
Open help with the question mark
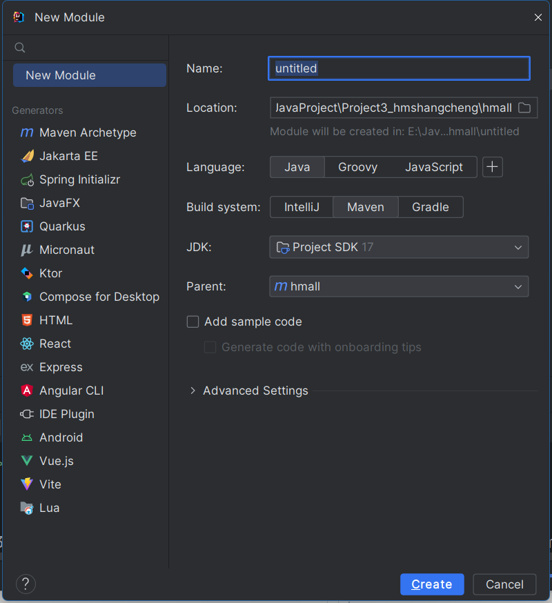tap(26, 584)
